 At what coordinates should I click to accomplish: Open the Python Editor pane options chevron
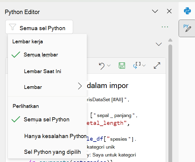[x=155, y=11]
